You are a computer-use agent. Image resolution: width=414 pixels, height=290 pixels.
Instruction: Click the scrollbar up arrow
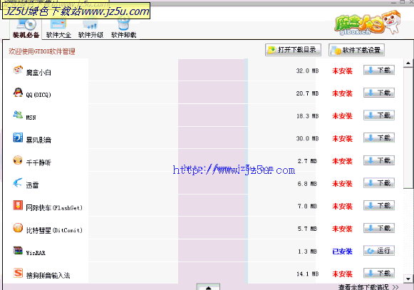pos(408,63)
